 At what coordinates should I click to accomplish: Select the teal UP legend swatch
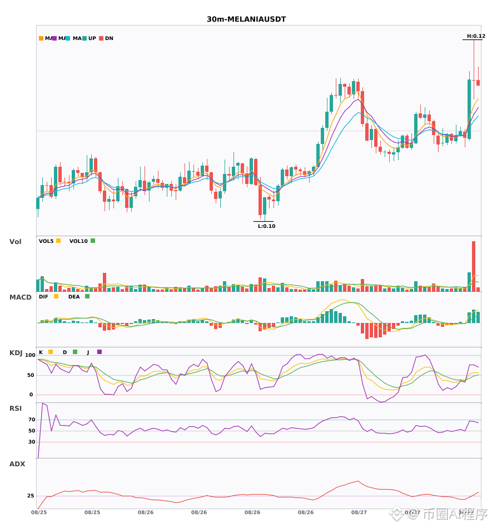(85, 38)
